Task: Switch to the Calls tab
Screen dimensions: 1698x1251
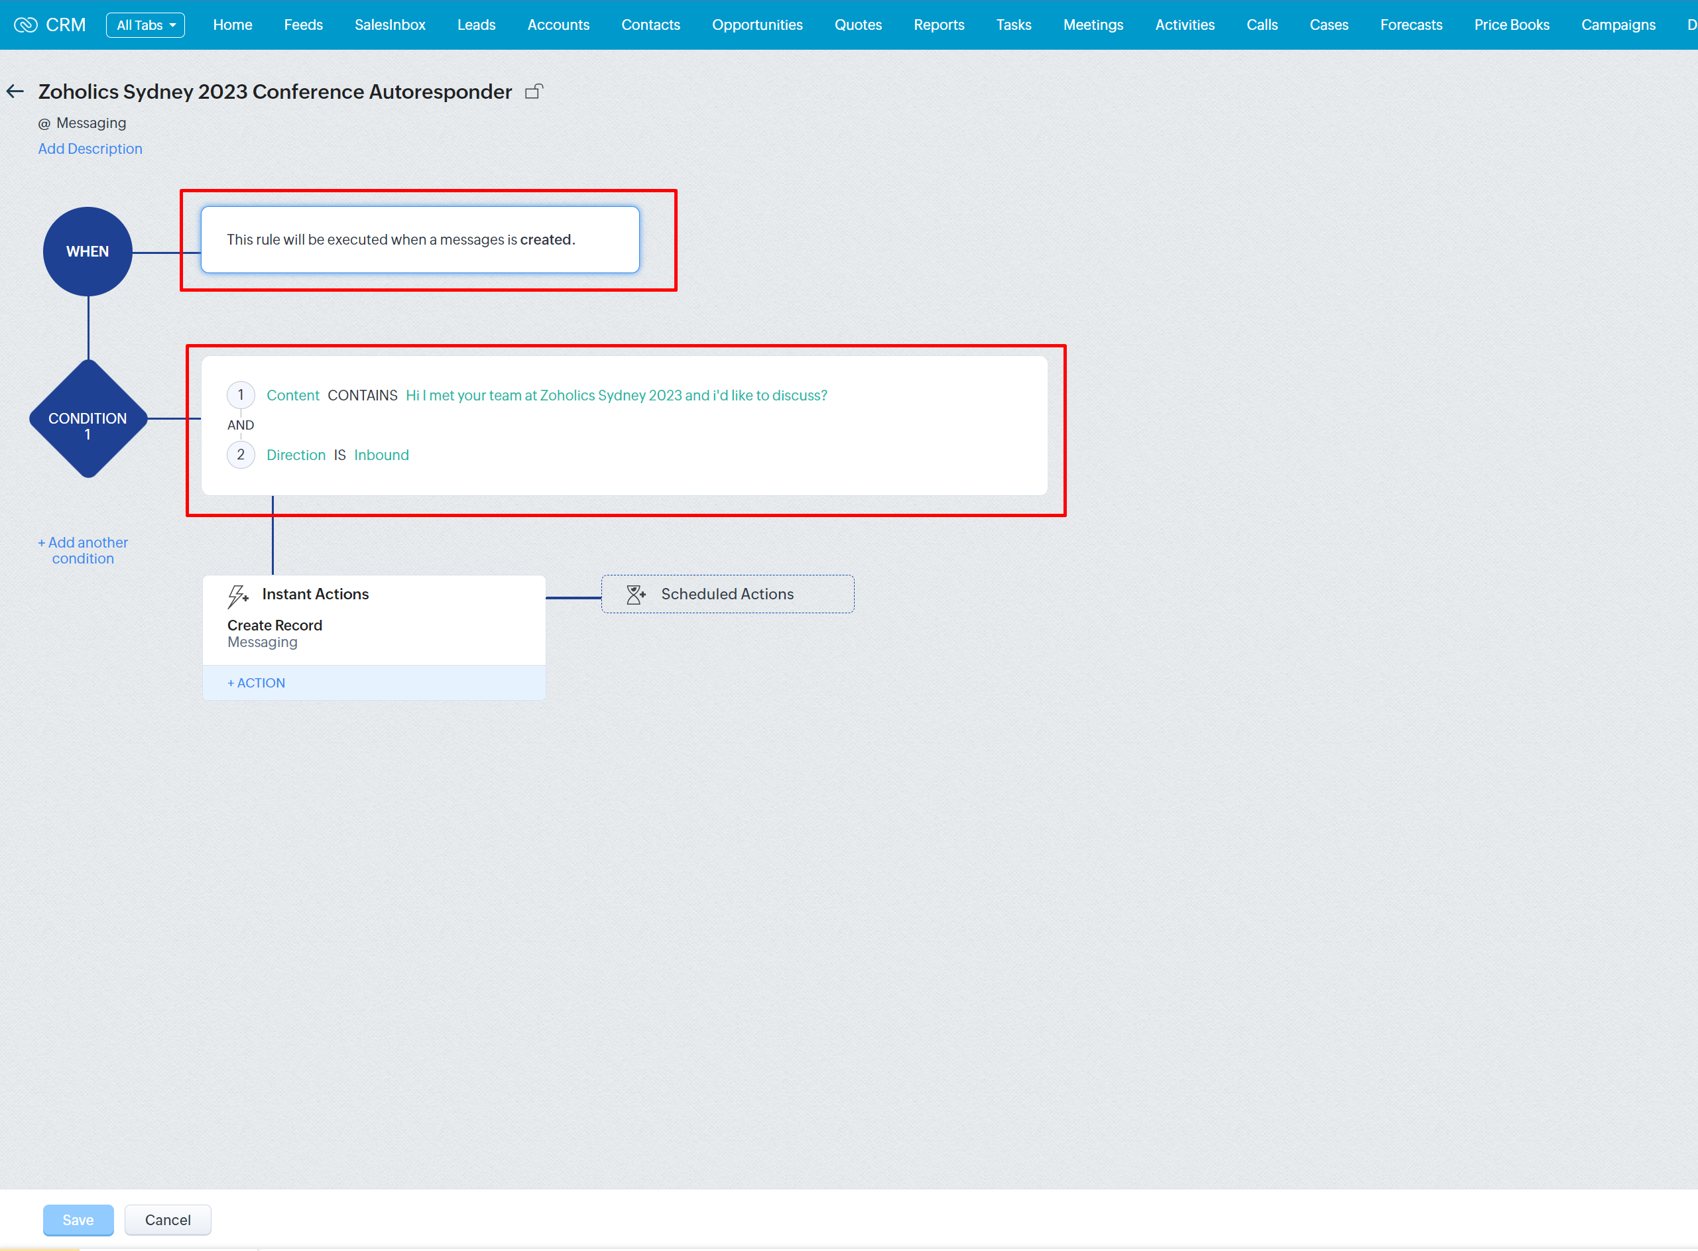Action: pos(1262,25)
